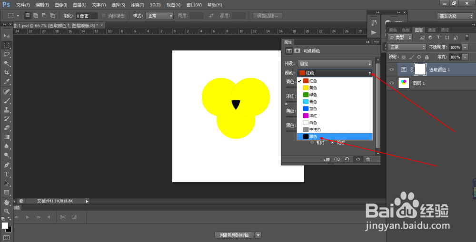Select the Healing Brush tool
Viewport: 476px width, 242px height.
point(6,92)
